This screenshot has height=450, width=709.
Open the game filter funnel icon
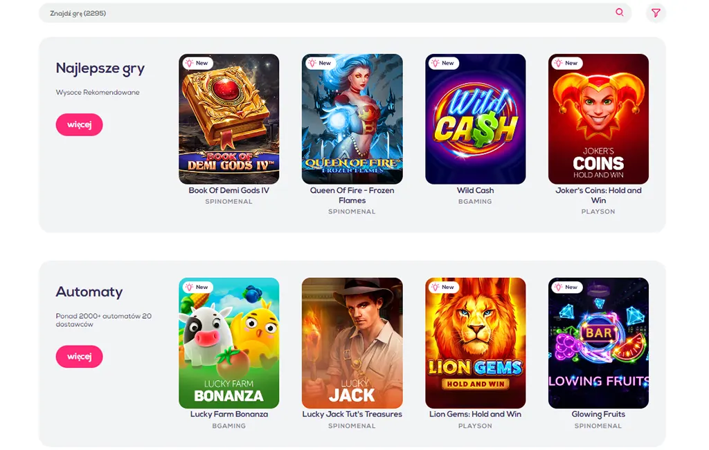point(656,13)
